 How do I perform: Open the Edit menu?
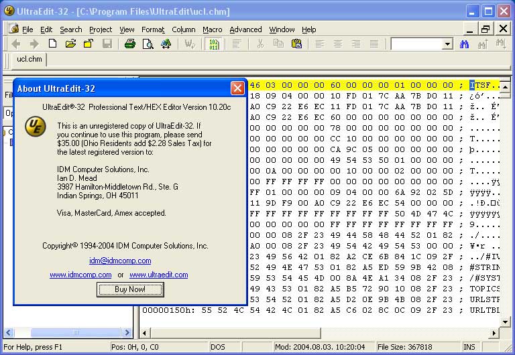click(x=46, y=29)
